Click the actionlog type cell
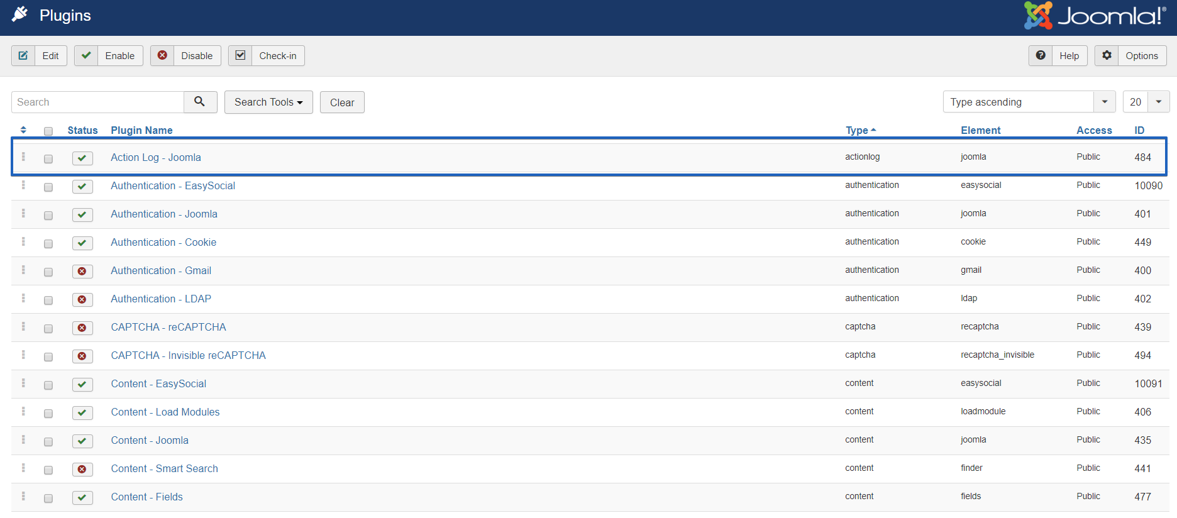The height and width of the screenshot is (518, 1177). tap(862, 157)
